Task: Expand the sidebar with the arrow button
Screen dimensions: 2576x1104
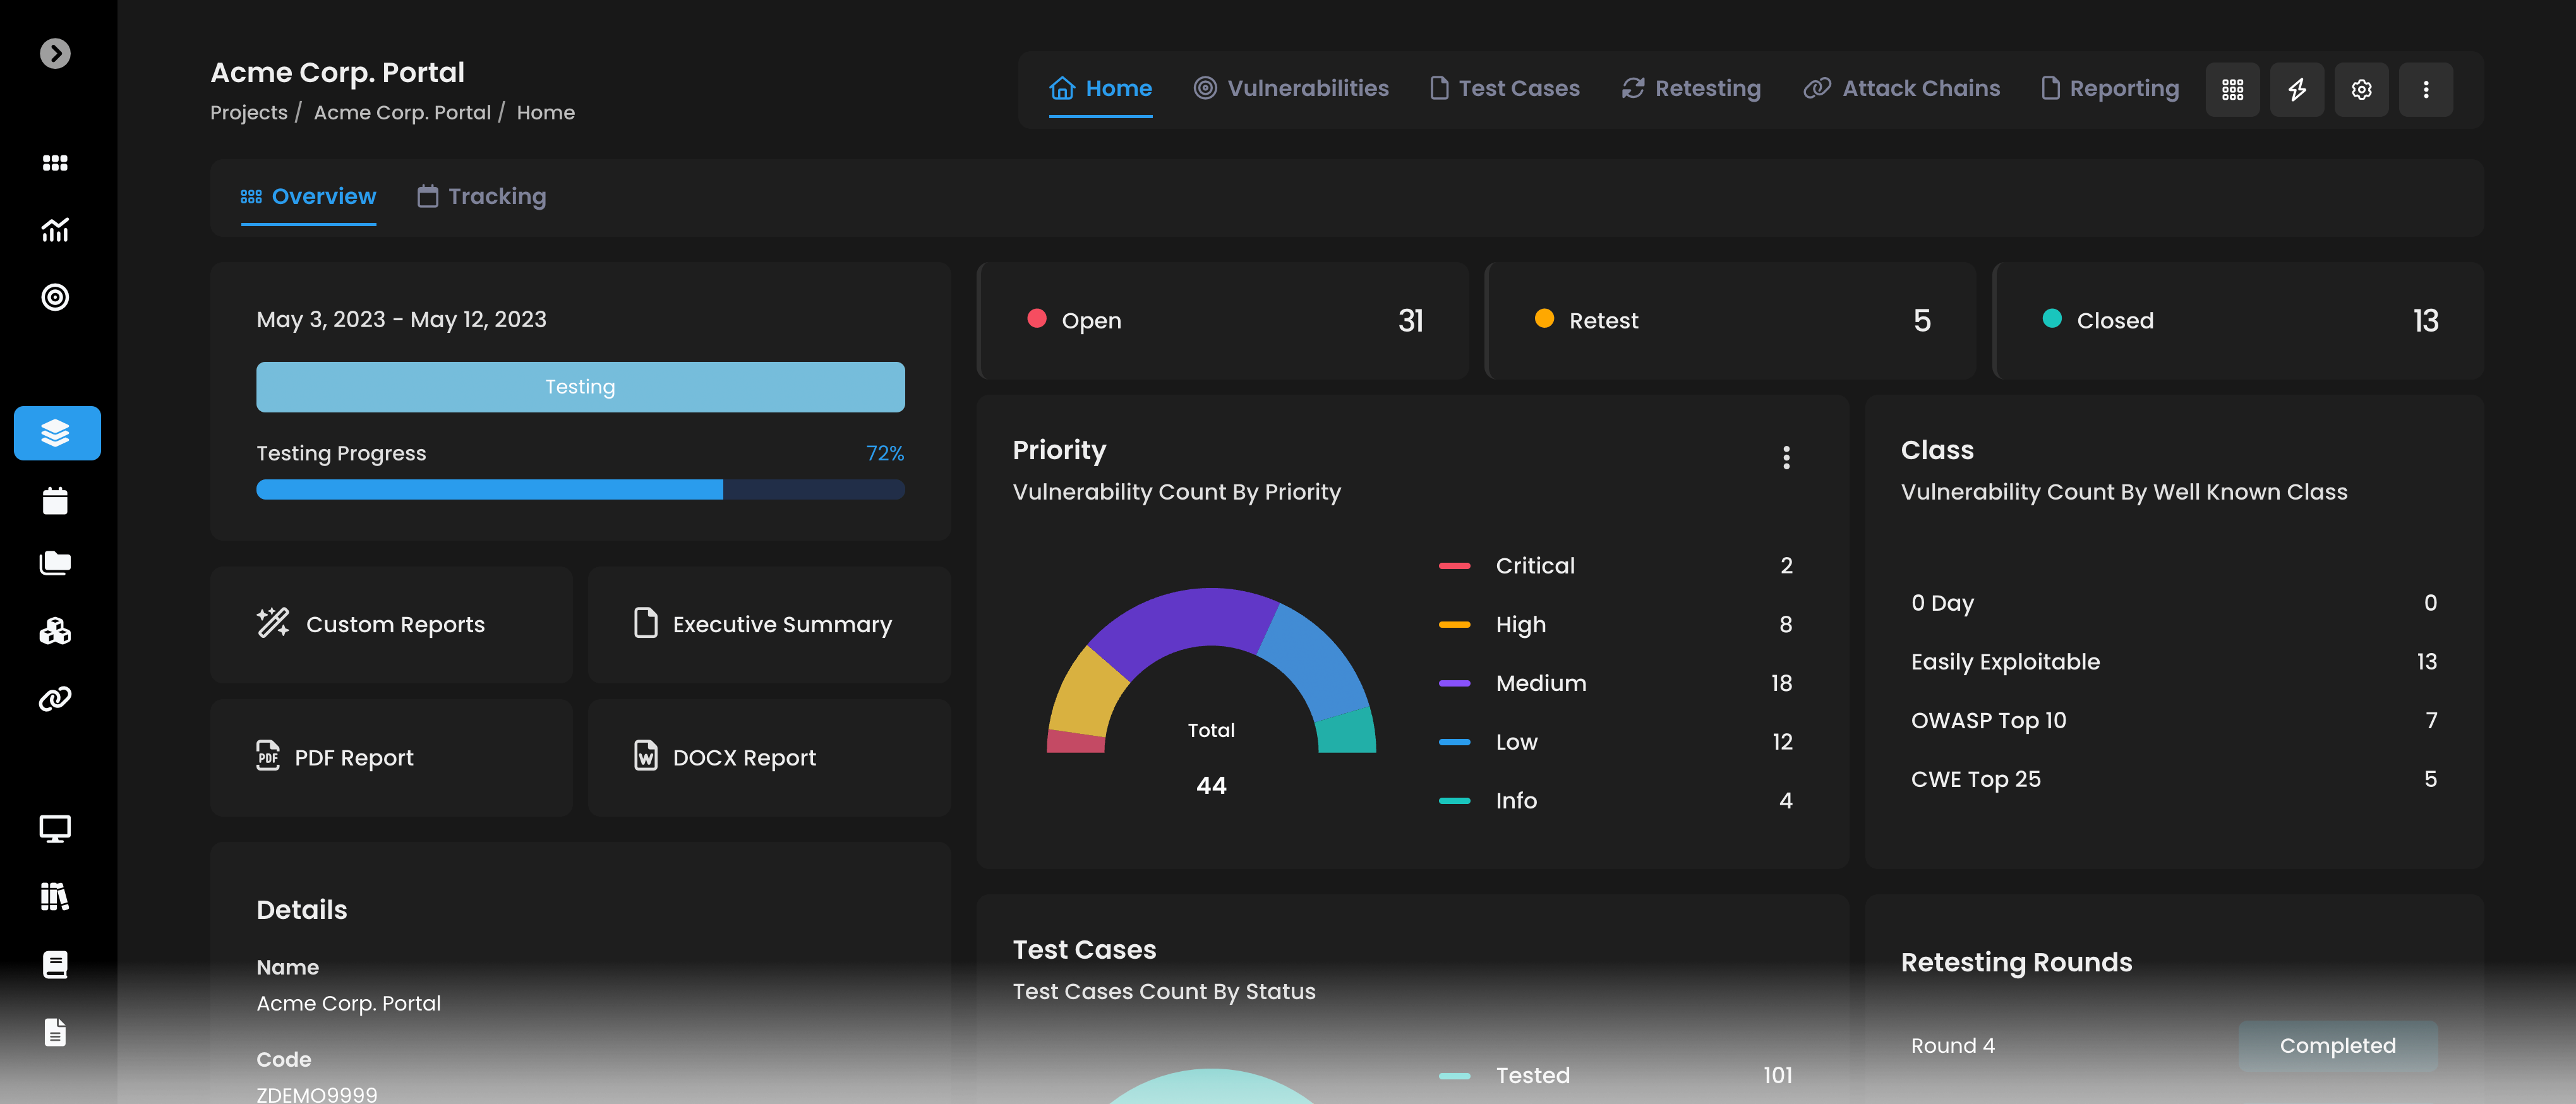Action: [55, 54]
